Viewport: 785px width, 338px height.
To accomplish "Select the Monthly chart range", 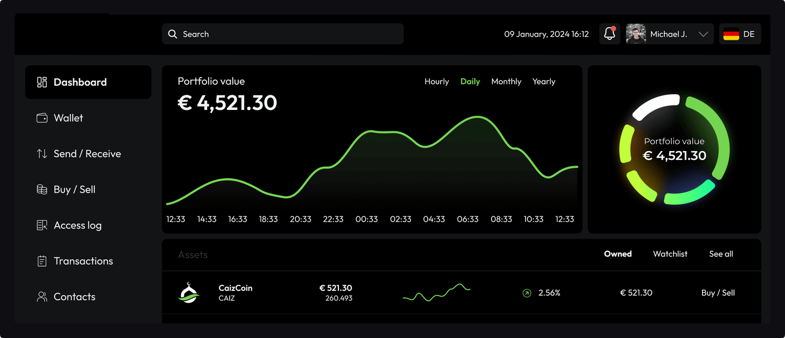I will 506,81.
